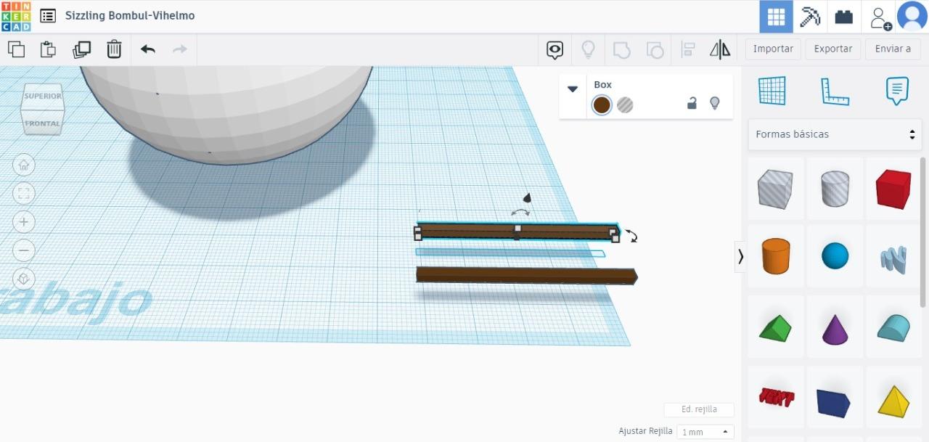Select the teal Round Roof shape
The image size is (929, 442).
pyautogui.click(x=893, y=328)
